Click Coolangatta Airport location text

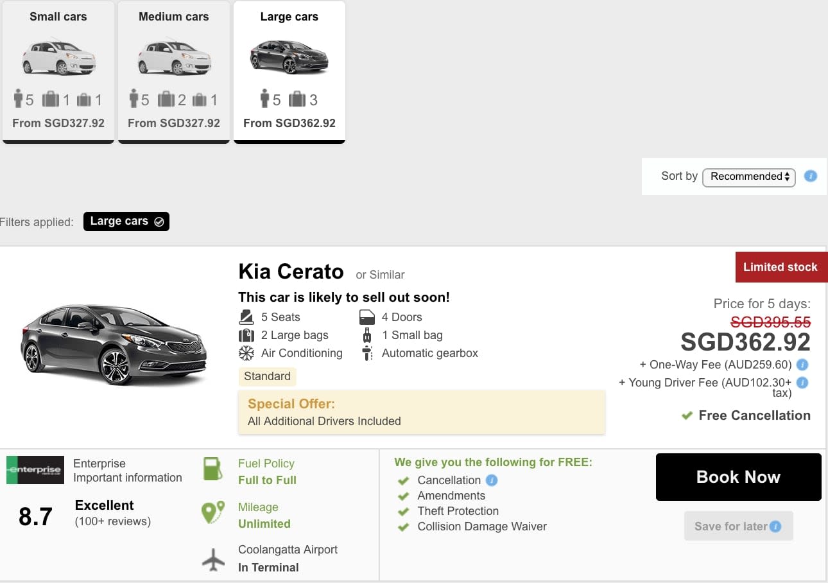[288, 550]
